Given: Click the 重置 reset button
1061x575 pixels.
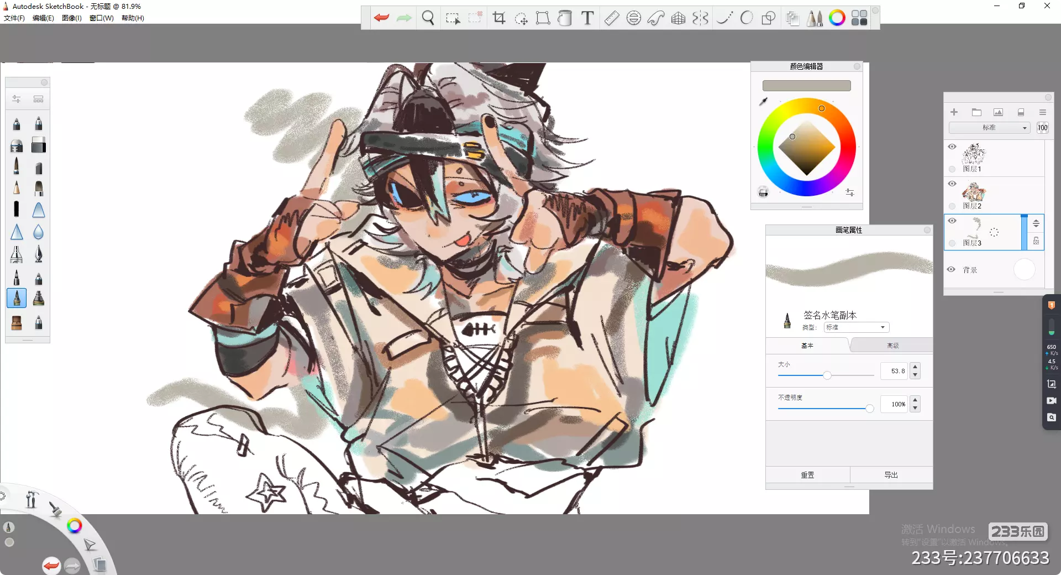Looking at the screenshot, I should [807, 475].
